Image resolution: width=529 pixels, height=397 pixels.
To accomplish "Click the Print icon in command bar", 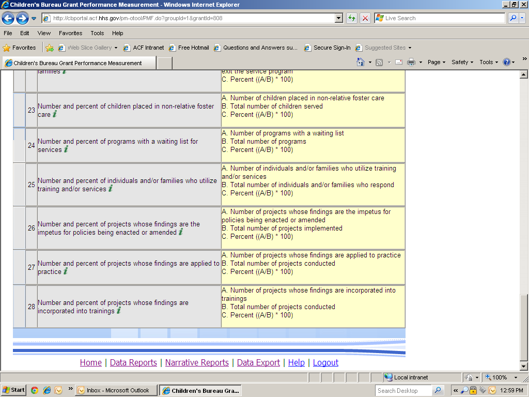I will [x=411, y=62].
